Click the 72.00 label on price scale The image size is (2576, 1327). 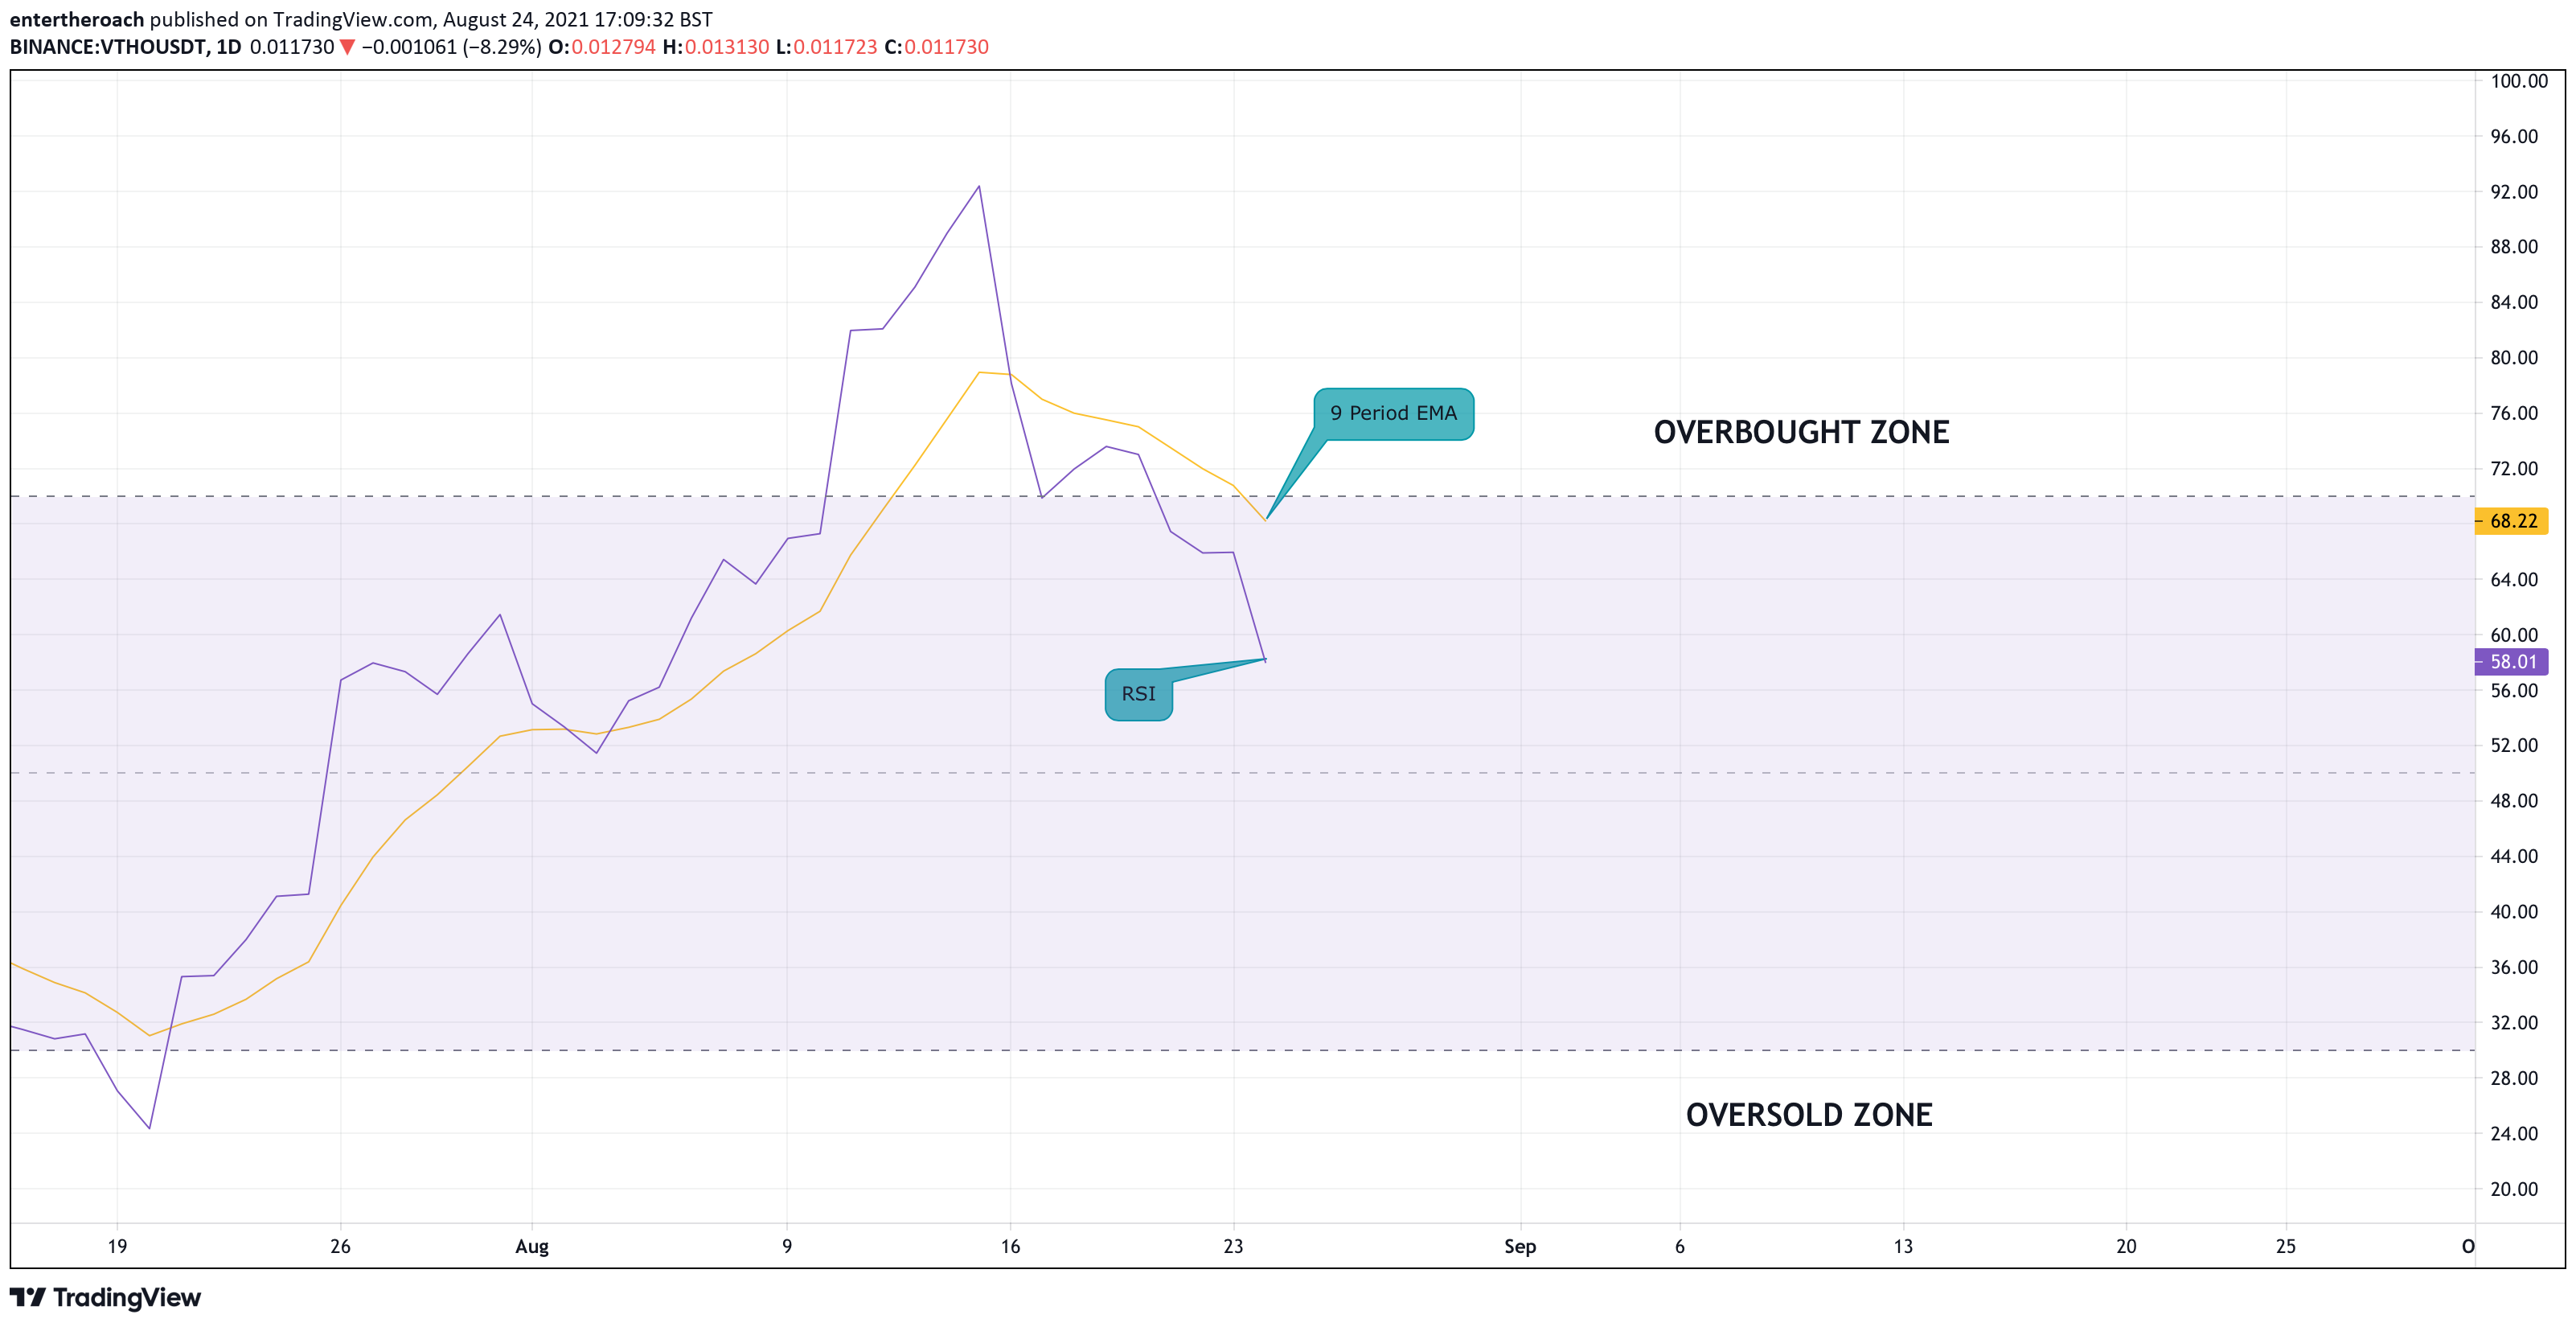tap(2514, 469)
